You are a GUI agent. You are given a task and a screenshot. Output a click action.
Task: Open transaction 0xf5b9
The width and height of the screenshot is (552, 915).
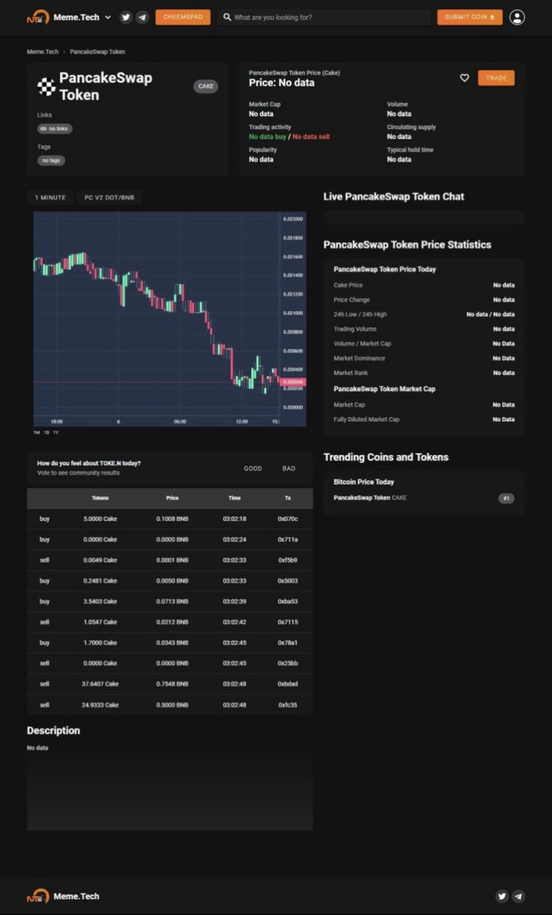(x=287, y=560)
